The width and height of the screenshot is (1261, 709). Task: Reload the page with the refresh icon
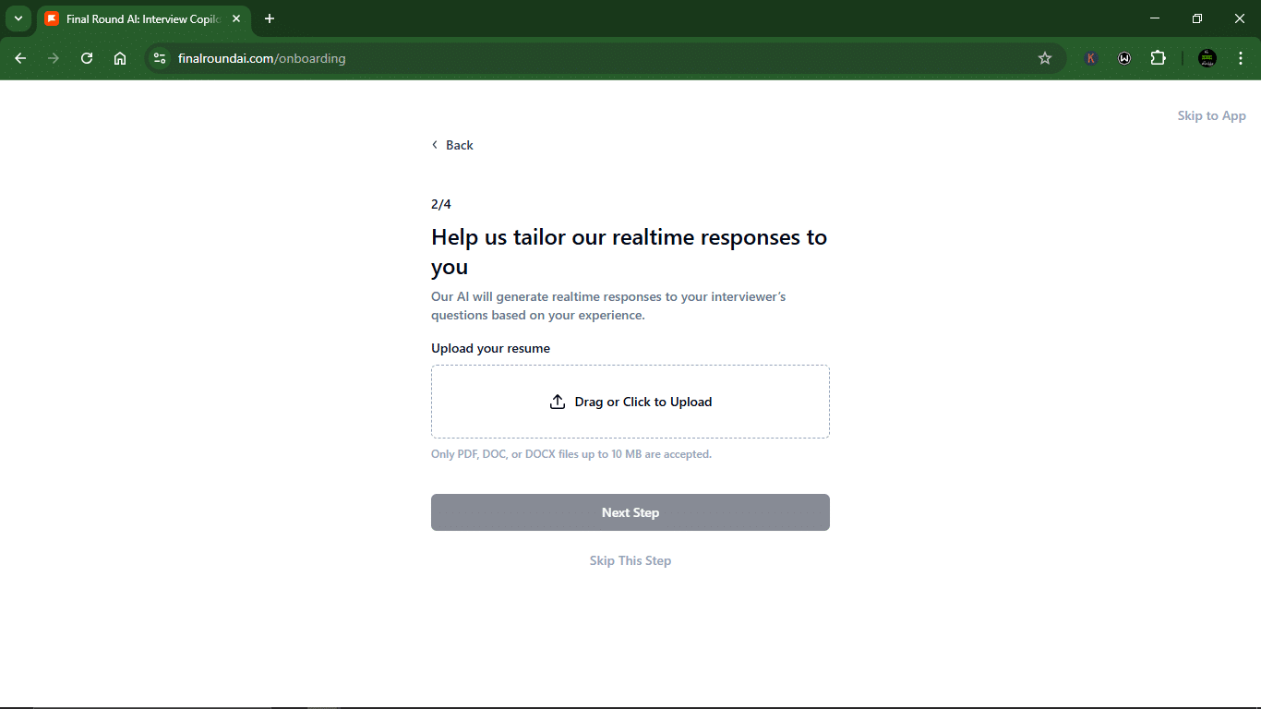pyautogui.click(x=87, y=58)
